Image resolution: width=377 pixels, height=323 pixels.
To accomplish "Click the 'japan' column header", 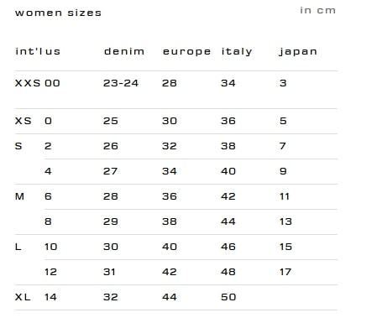I will click(x=298, y=52).
